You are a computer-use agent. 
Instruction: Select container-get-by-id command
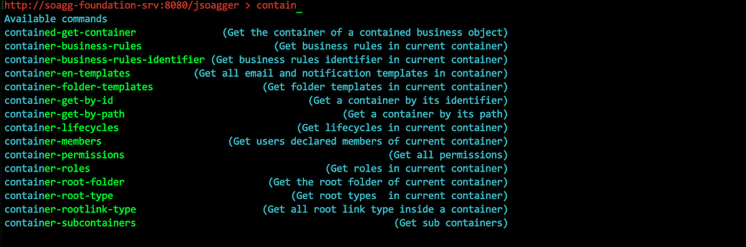(58, 100)
